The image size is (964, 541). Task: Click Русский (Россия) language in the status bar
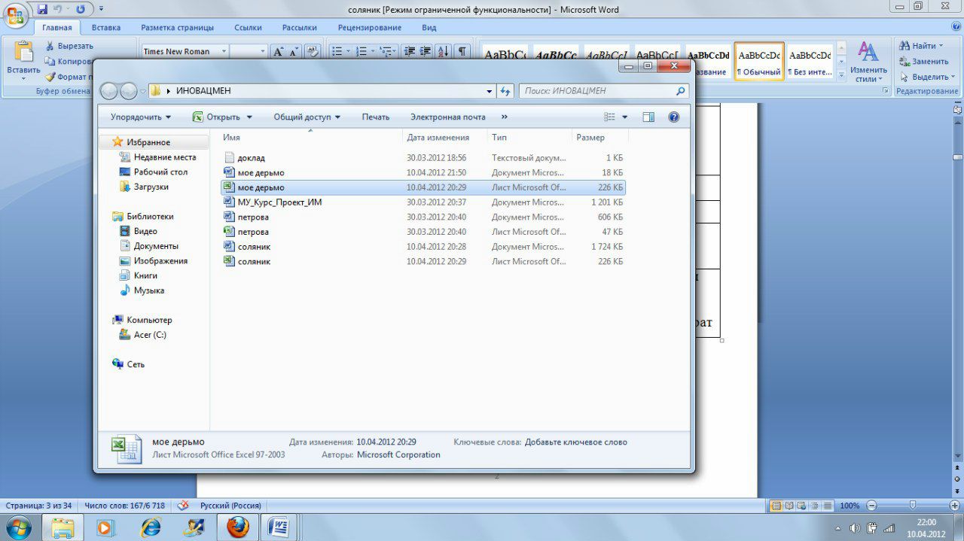pos(230,506)
